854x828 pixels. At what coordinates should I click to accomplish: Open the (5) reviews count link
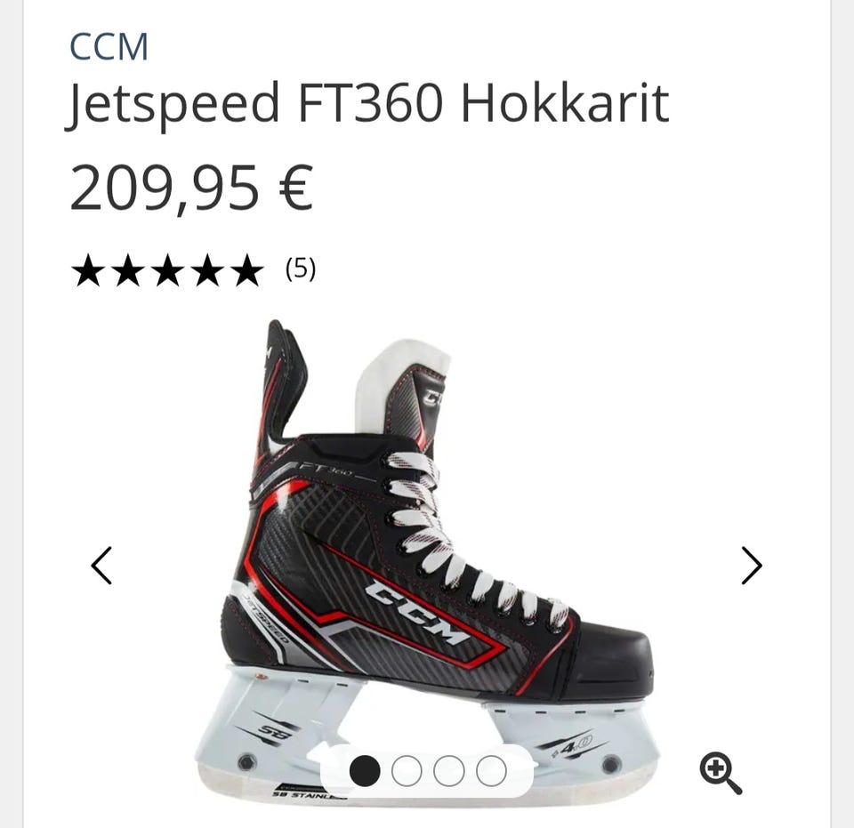tap(301, 269)
